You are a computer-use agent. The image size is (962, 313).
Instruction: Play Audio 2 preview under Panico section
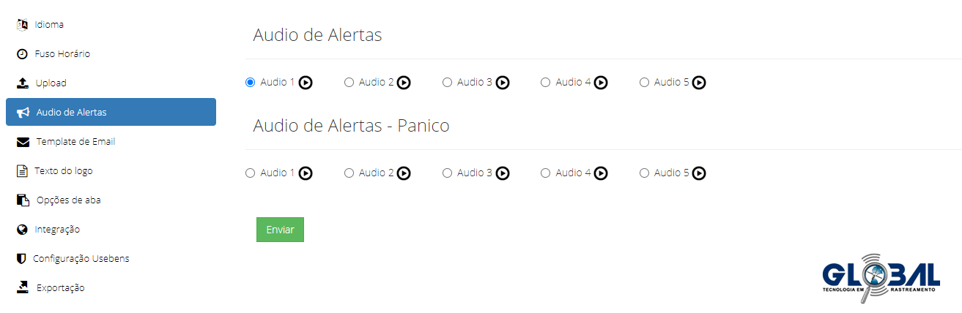click(x=404, y=173)
